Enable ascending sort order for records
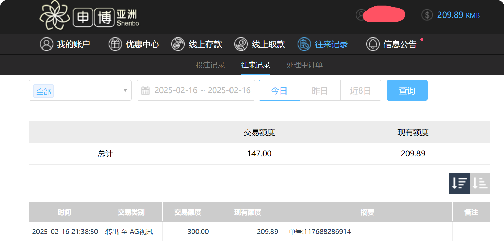The height and width of the screenshot is (241, 504). click(x=480, y=183)
